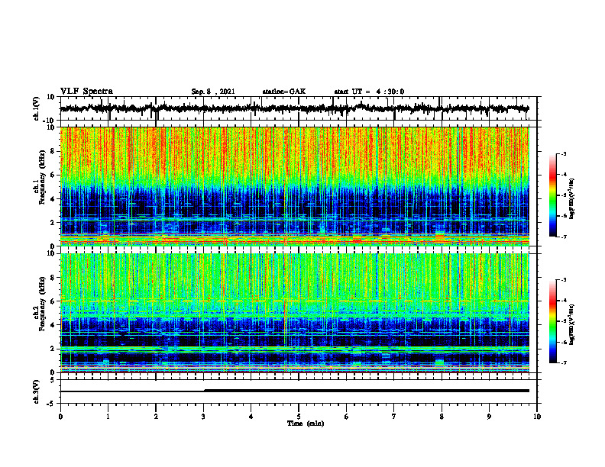The height and width of the screenshot is (467, 605).
Task: Click the ch.2 spectrogram color bar
Action: pos(553,321)
